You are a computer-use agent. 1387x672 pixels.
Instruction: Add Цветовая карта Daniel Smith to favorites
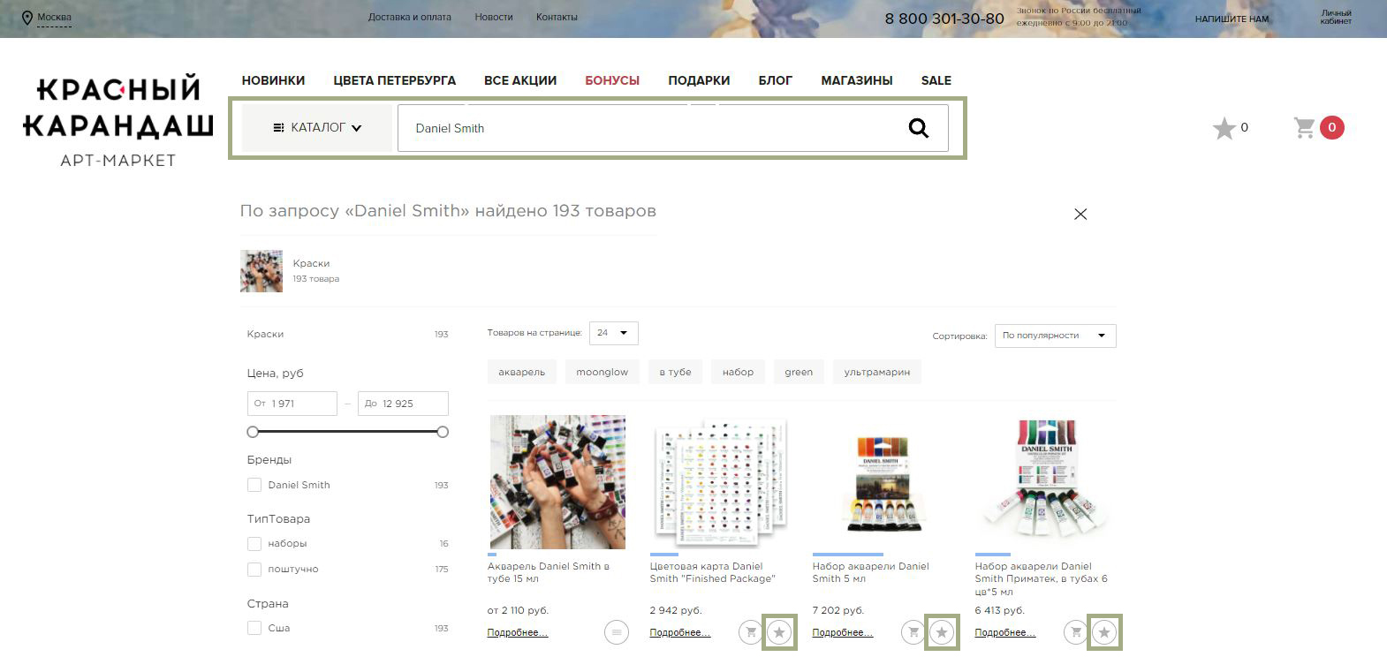779,632
